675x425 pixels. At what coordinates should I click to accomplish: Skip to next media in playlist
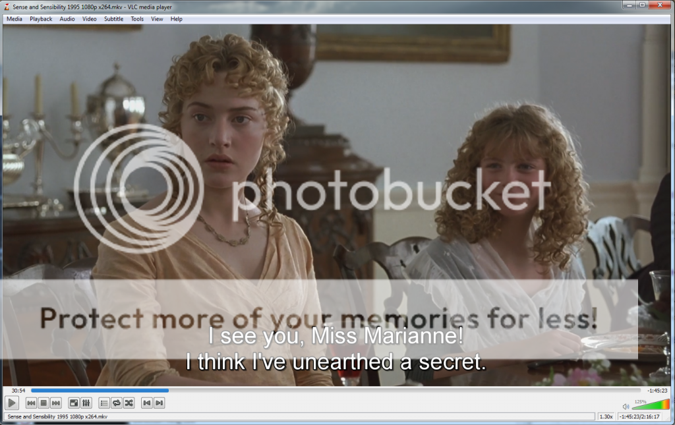tap(56, 403)
